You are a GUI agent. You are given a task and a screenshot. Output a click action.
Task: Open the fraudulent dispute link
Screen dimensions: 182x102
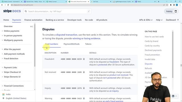(114, 62)
